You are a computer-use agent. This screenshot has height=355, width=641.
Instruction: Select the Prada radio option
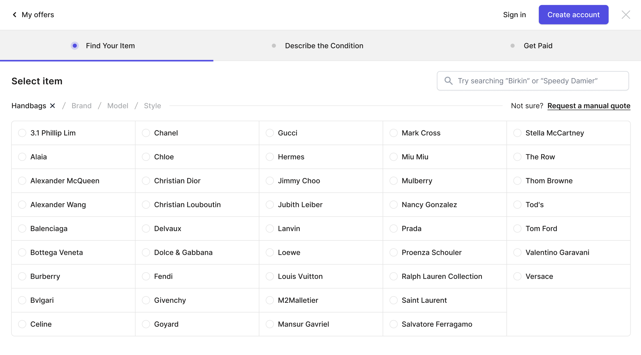click(393, 229)
